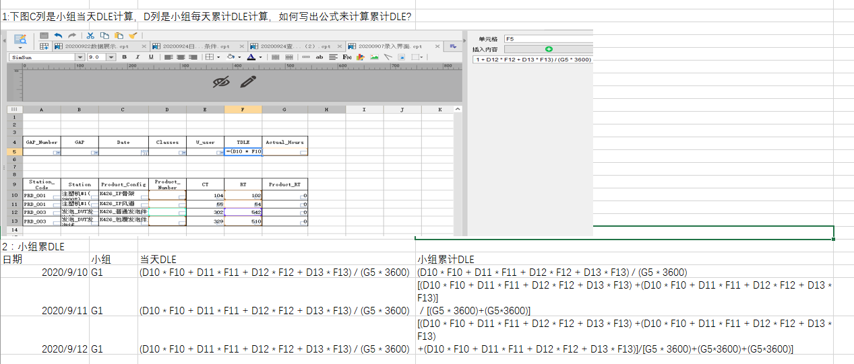This screenshot has height=364, width=854.
Task: Expand the border style dropdown arrow
Action: (218, 57)
